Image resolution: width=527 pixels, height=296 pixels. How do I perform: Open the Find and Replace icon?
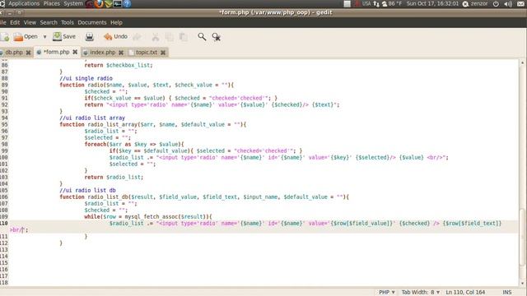216,37
